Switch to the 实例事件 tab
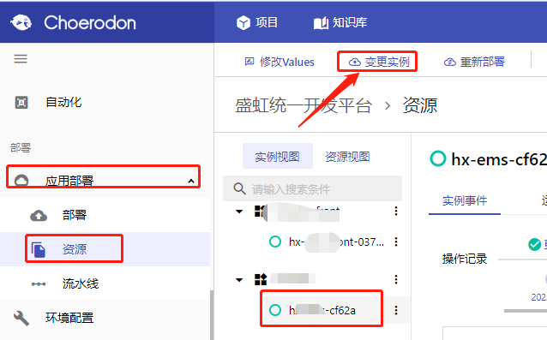 point(465,200)
